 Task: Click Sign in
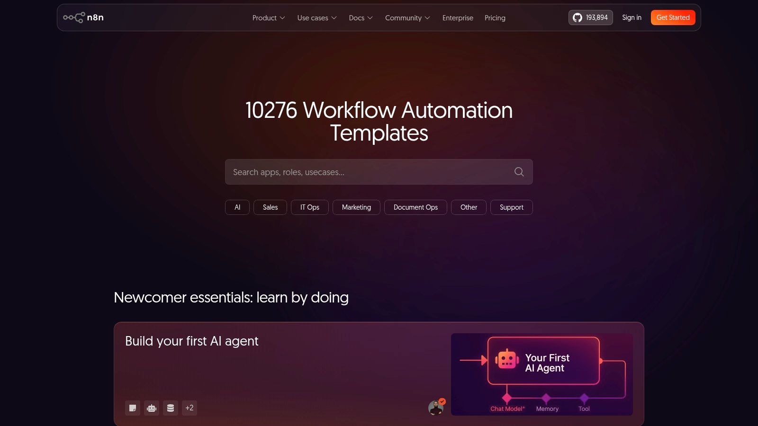click(632, 18)
